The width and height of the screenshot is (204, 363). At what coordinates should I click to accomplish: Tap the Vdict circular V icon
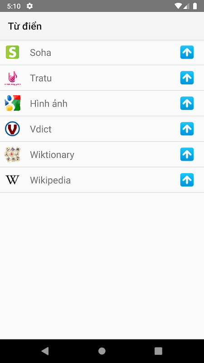tap(12, 129)
